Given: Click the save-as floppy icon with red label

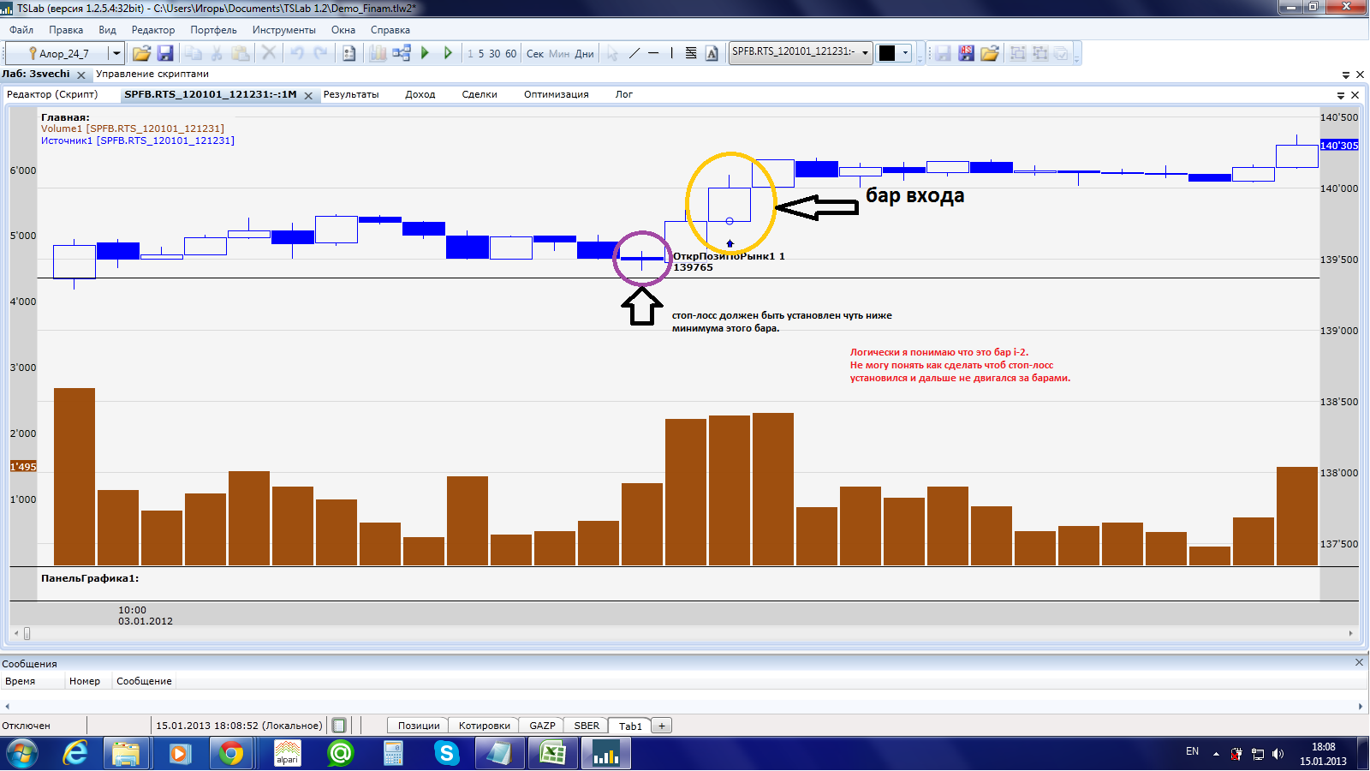Looking at the screenshot, I should tap(966, 53).
